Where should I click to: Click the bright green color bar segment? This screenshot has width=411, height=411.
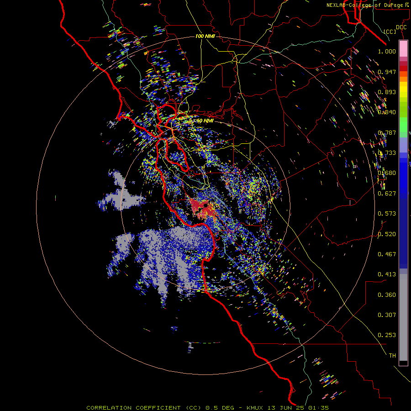(403, 124)
